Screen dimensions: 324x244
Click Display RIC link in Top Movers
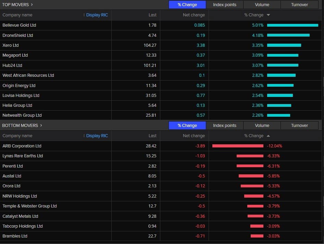[x=97, y=15]
